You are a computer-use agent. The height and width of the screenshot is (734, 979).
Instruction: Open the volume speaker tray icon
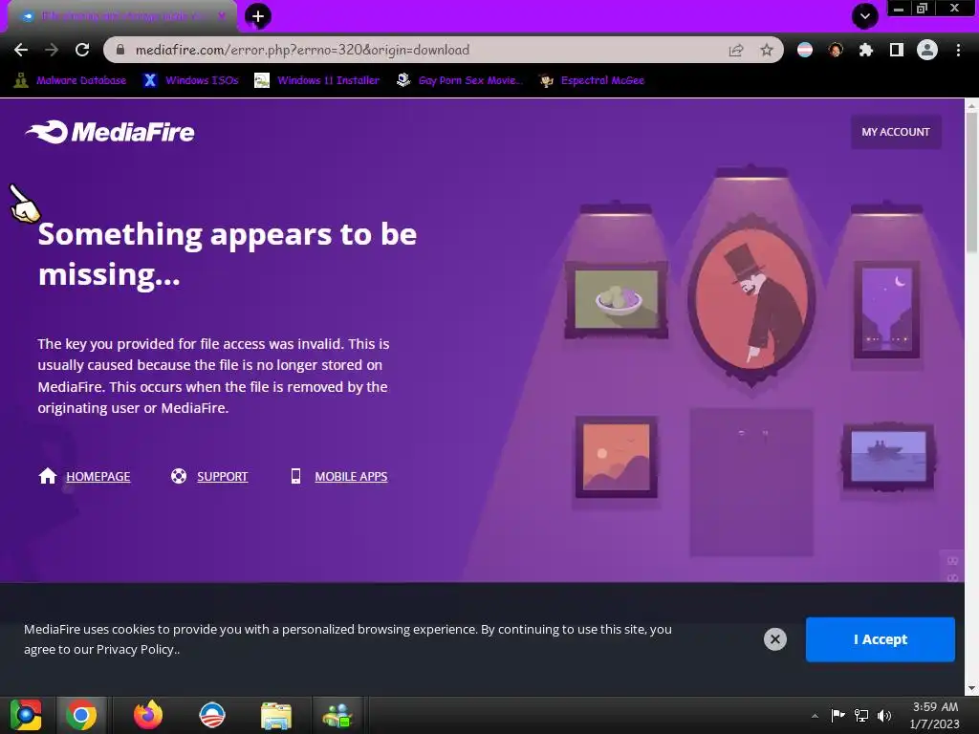884,715
